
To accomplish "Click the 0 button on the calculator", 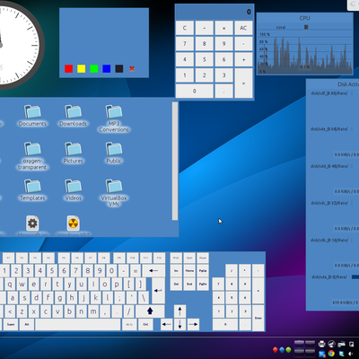I will click(x=195, y=91).
